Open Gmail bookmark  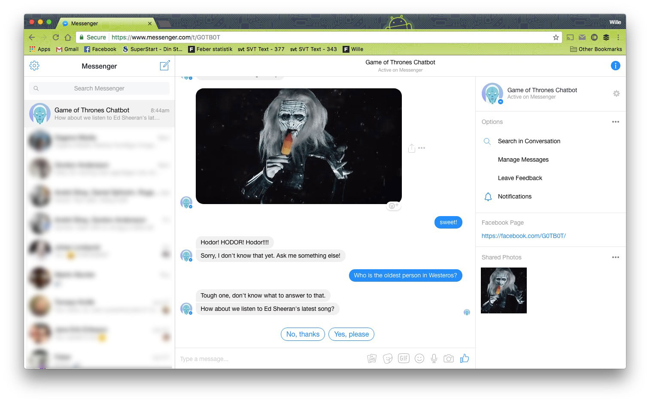click(x=67, y=49)
